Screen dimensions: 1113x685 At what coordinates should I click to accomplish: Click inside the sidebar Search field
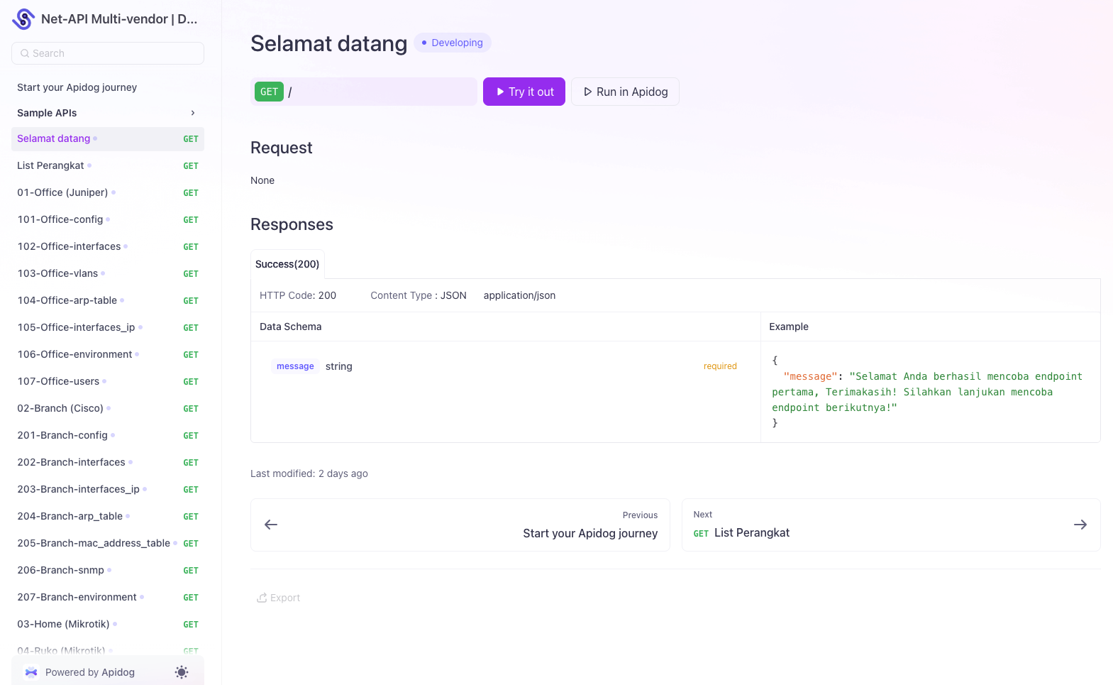pyautogui.click(x=108, y=53)
